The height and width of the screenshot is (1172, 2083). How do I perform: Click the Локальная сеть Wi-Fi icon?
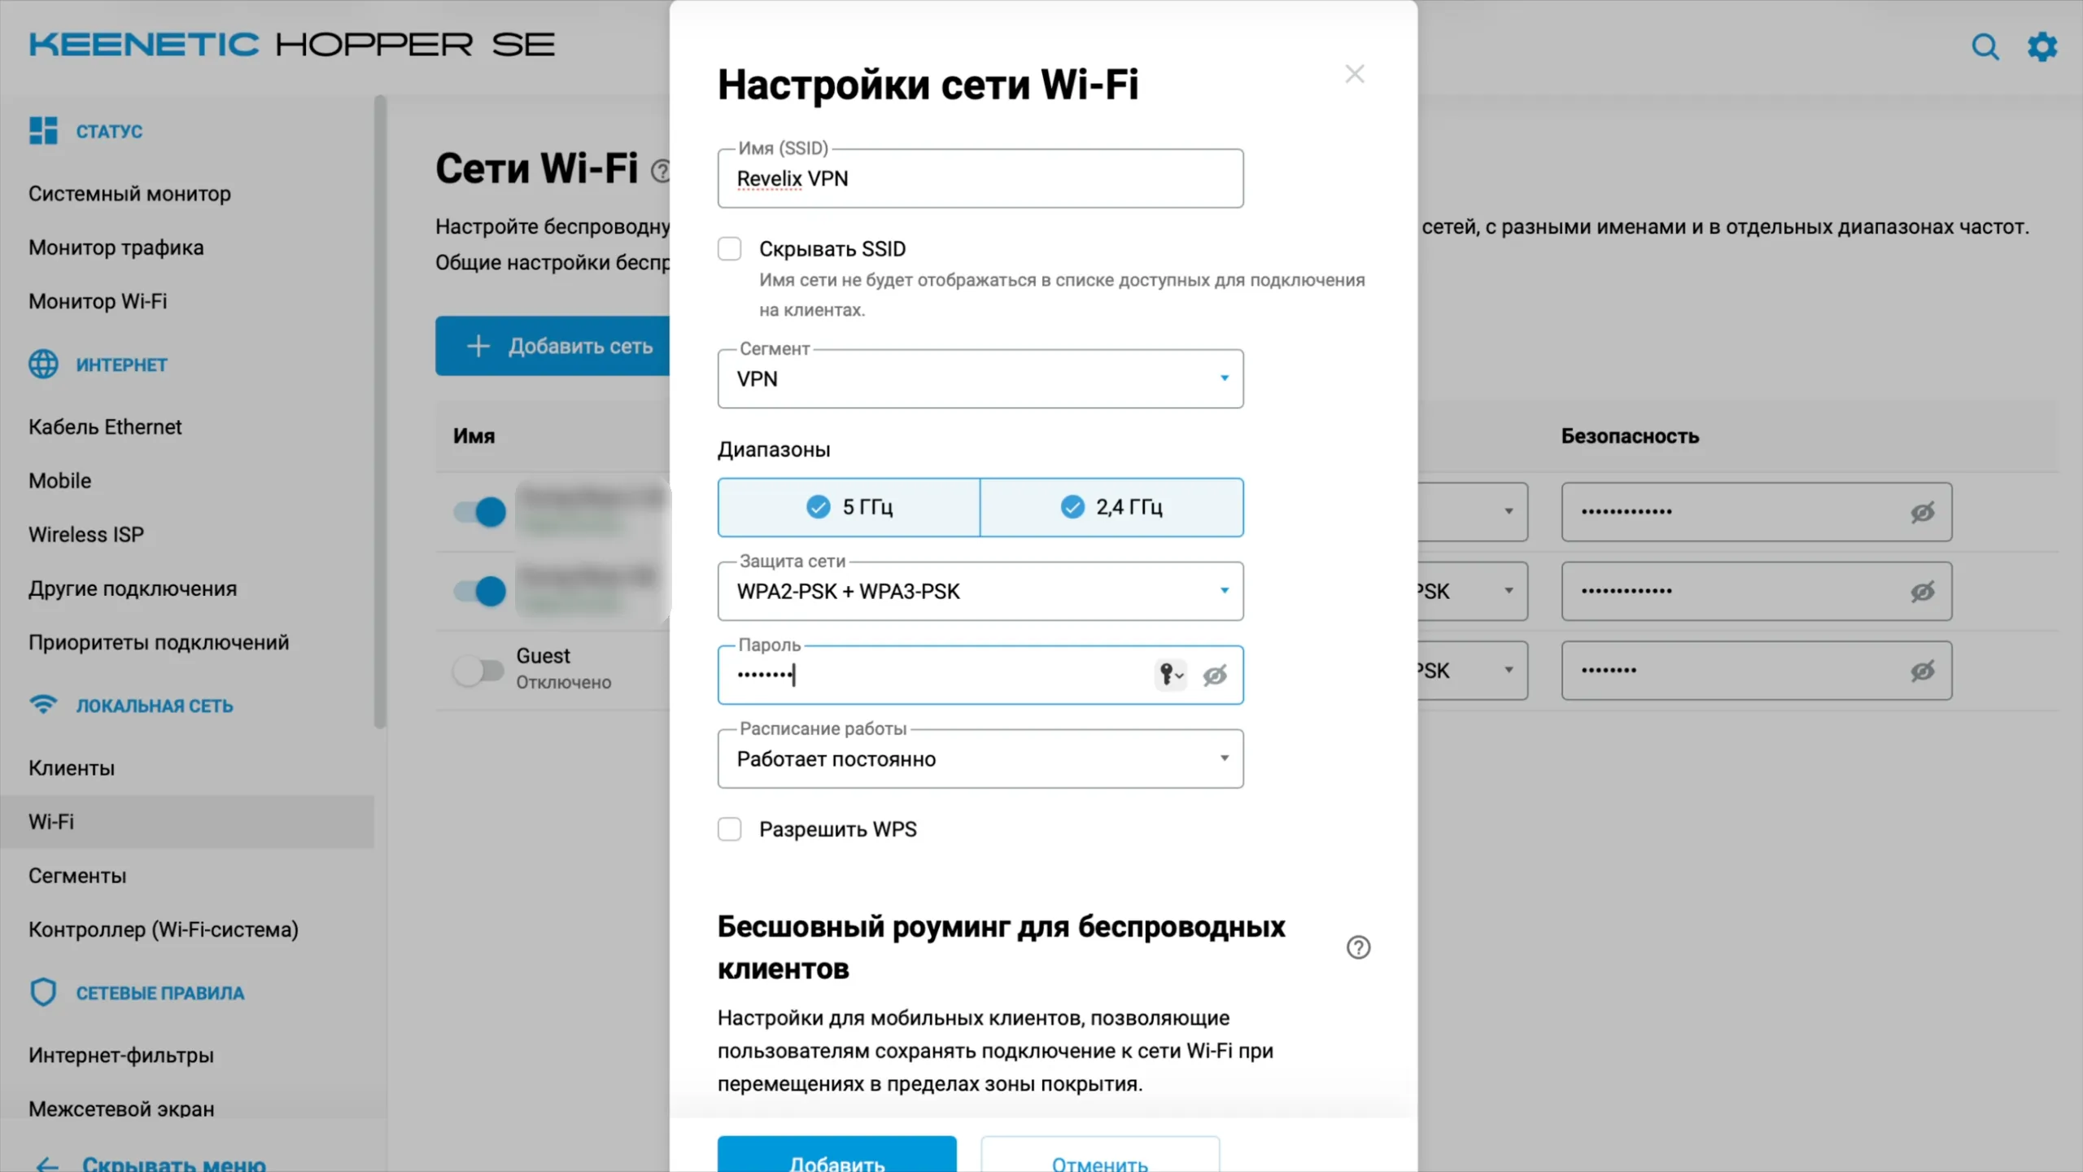pos(43,704)
